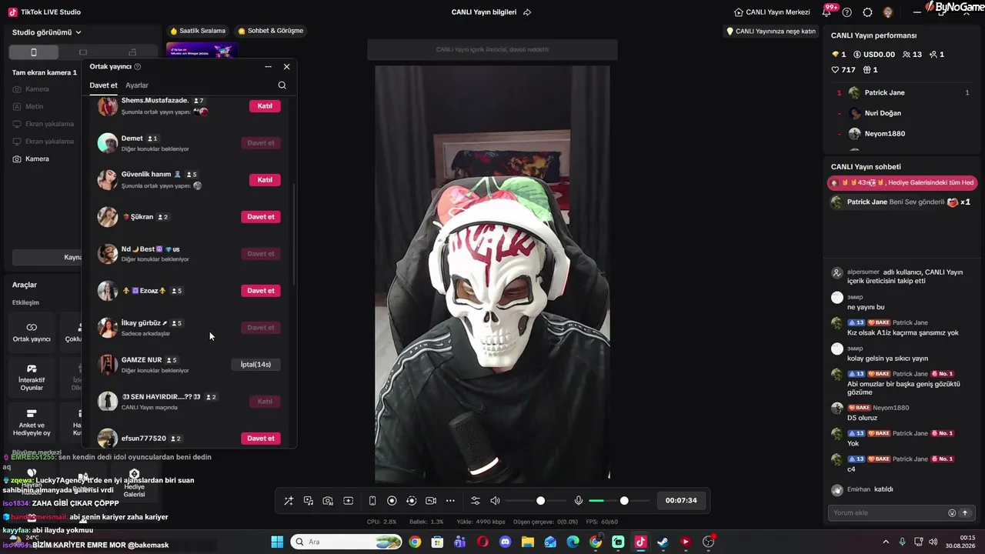The image size is (985, 554).
Task: Open the magic wand effects tool
Action: 289,501
